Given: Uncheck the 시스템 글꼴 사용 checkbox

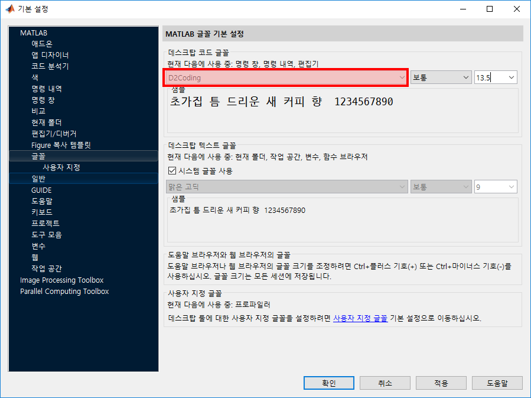Looking at the screenshot, I should [172, 170].
